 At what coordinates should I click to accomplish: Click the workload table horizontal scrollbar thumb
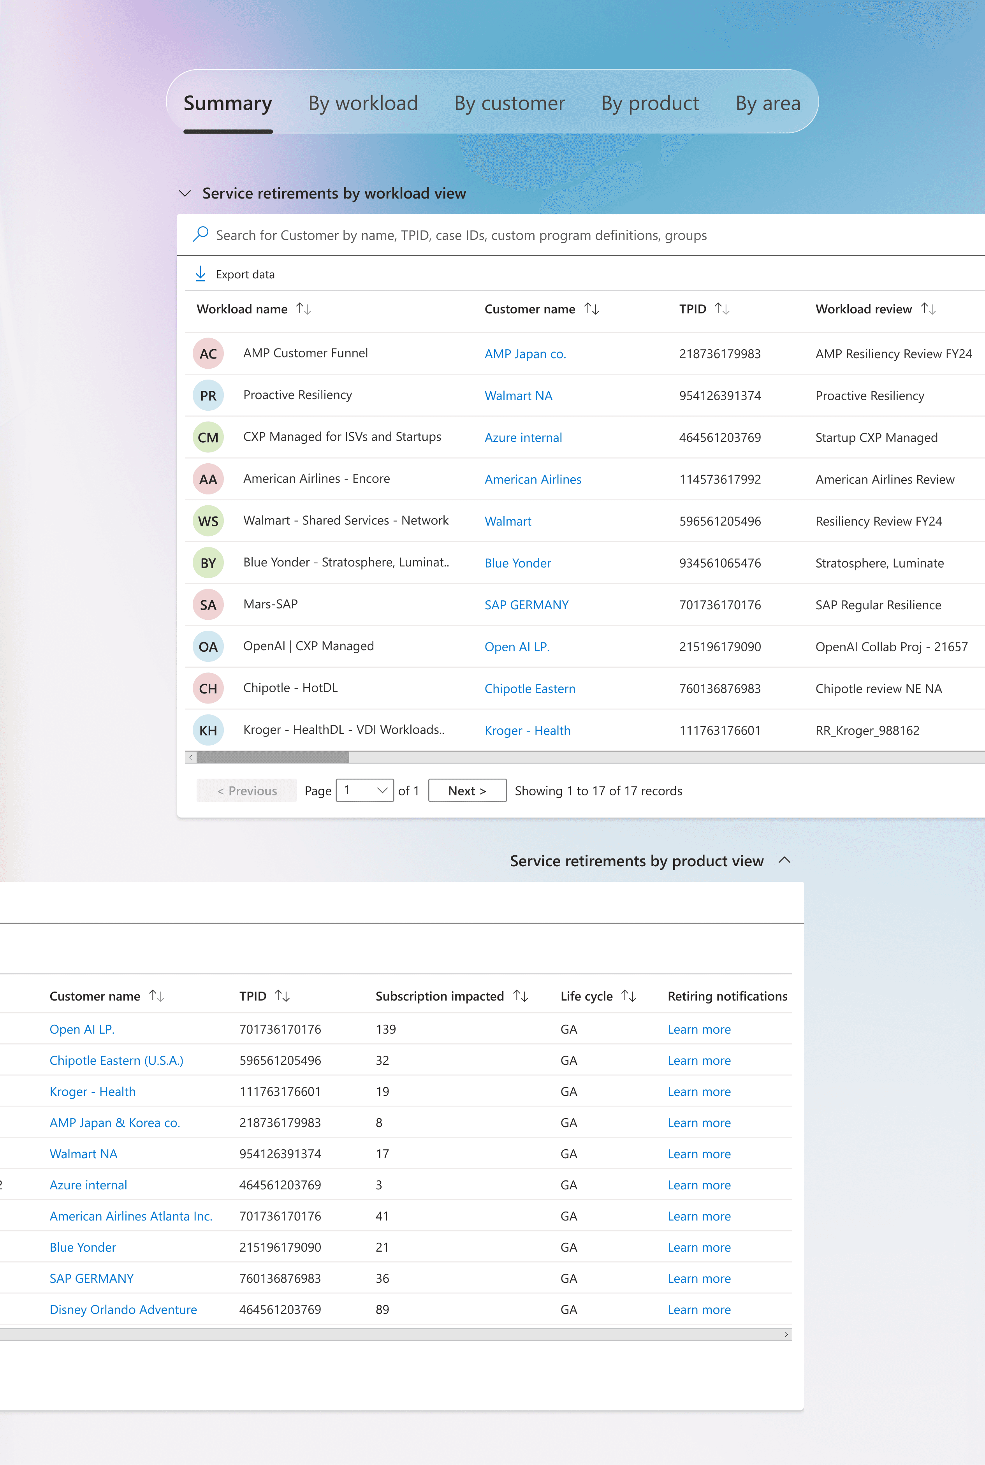(273, 757)
